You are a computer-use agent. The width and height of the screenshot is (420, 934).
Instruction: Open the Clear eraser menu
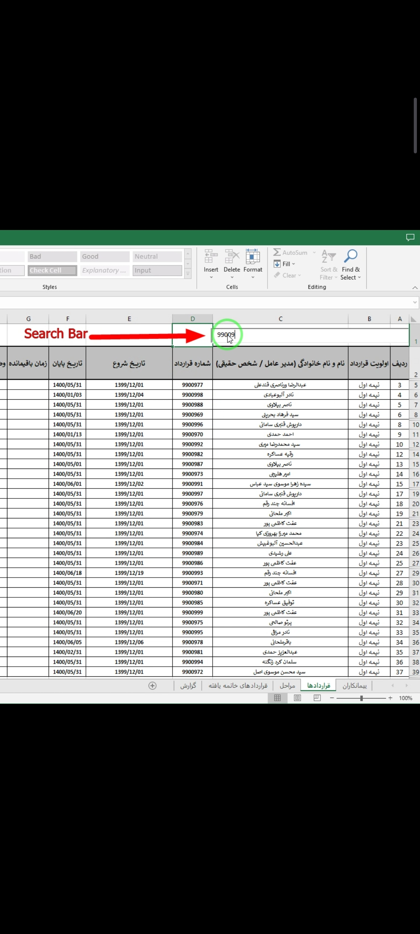(x=287, y=275)
